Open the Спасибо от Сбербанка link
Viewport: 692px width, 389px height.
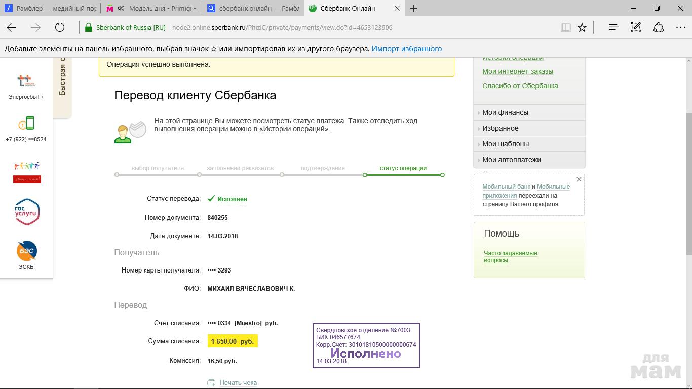(520, 86)
